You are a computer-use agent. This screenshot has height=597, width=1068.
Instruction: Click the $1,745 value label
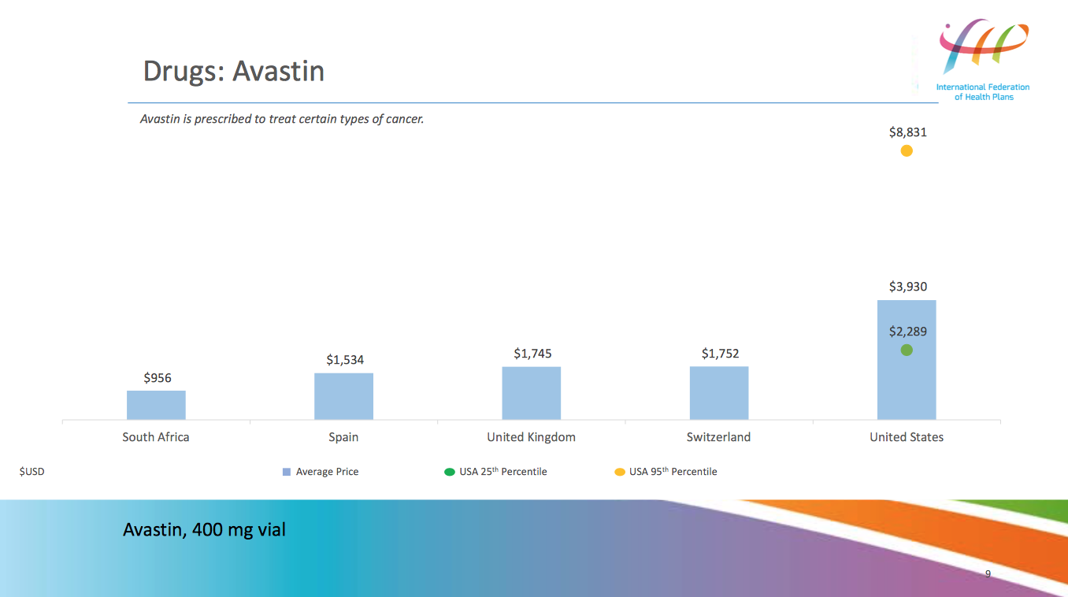click(x=532, y=354)
